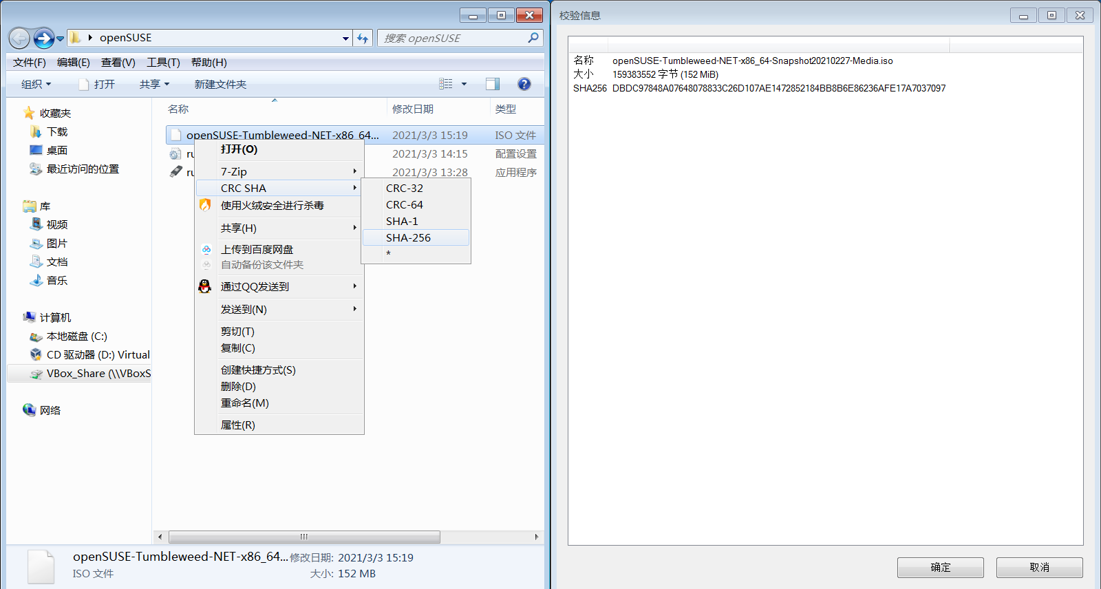Choose 打开(O) in the context menu
The width and height of the screenshot is (1101, 589).
tap(279, 149)
